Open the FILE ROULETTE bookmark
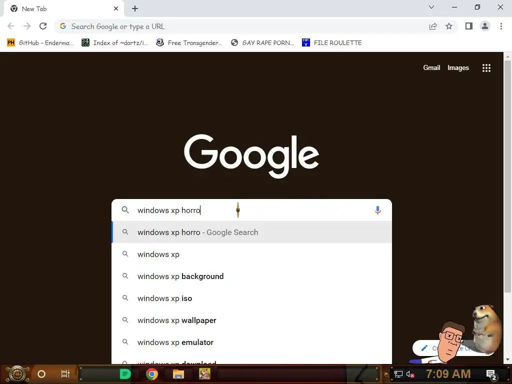 332,43
